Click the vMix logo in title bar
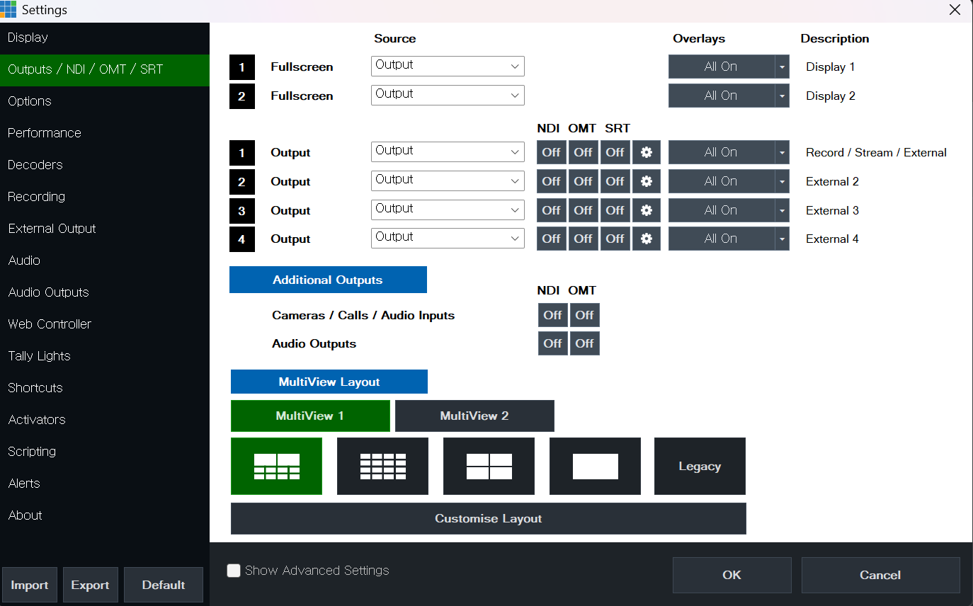973x606 pixels. pos(8,10)
